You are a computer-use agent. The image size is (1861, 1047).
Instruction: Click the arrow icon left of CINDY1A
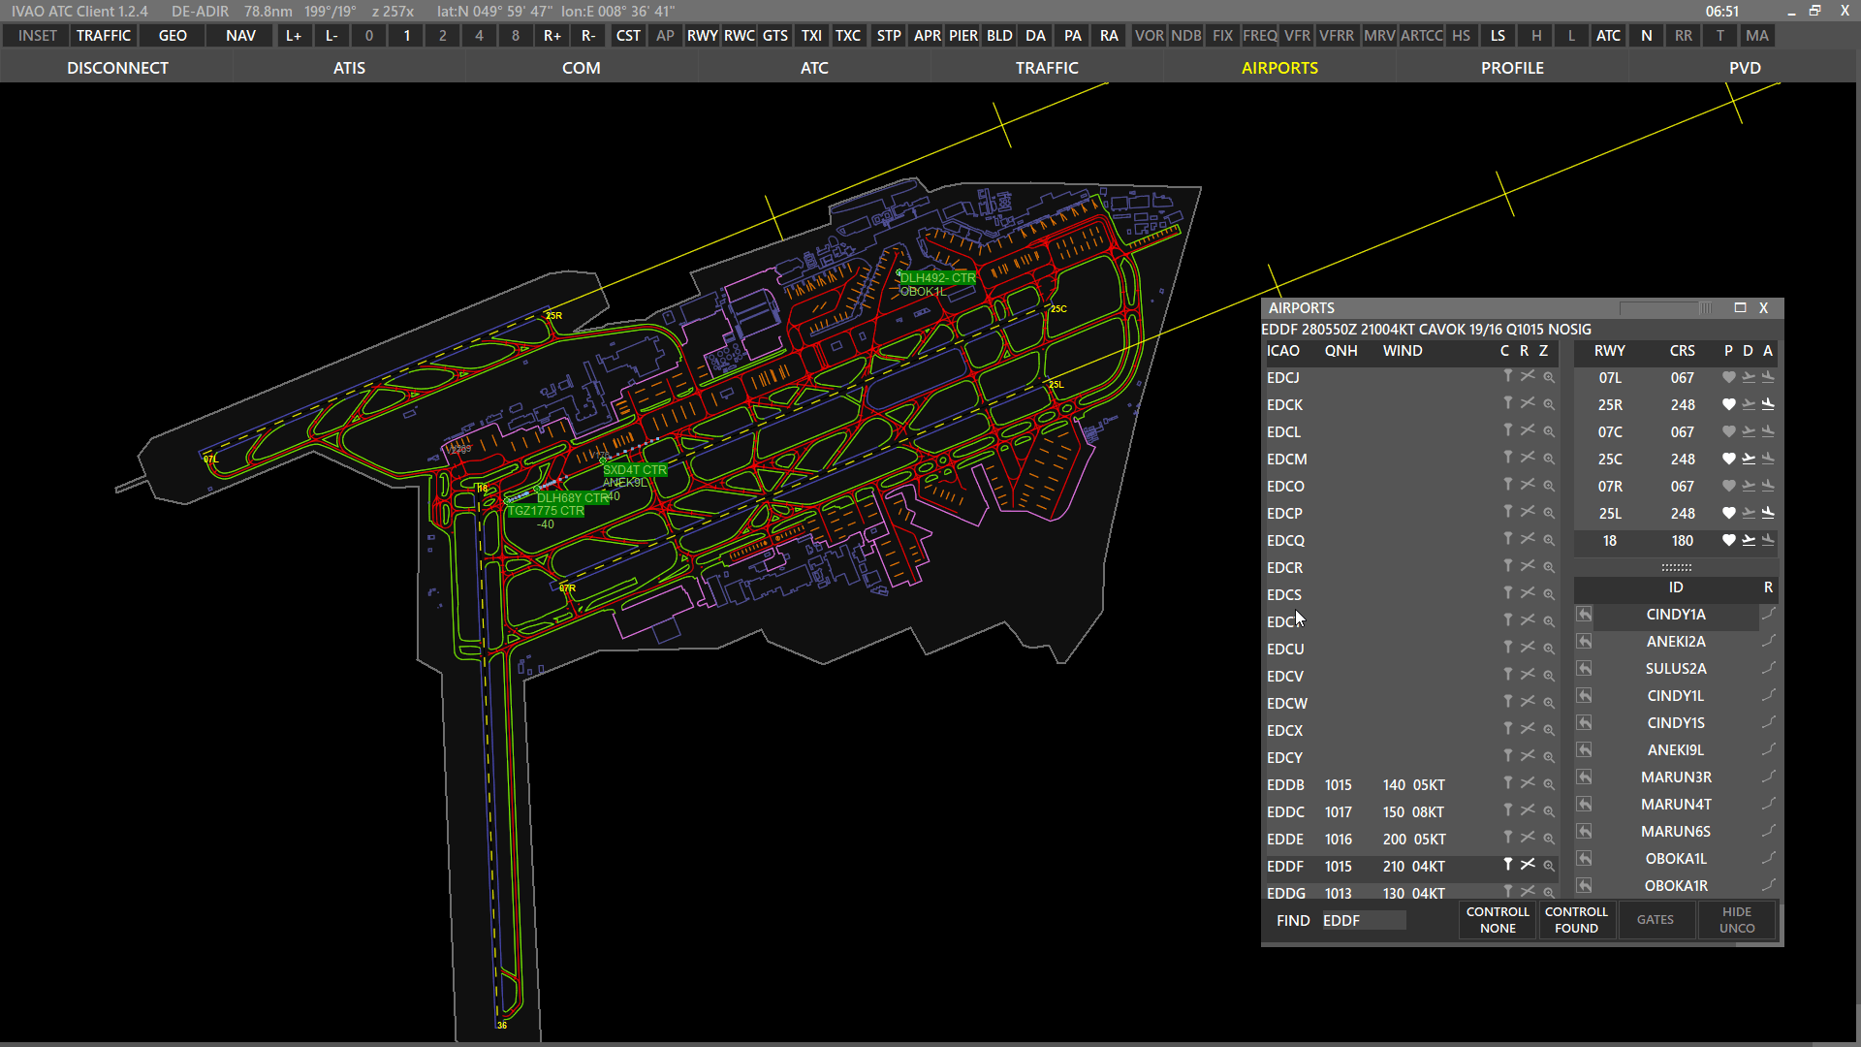coord(1584,615)
